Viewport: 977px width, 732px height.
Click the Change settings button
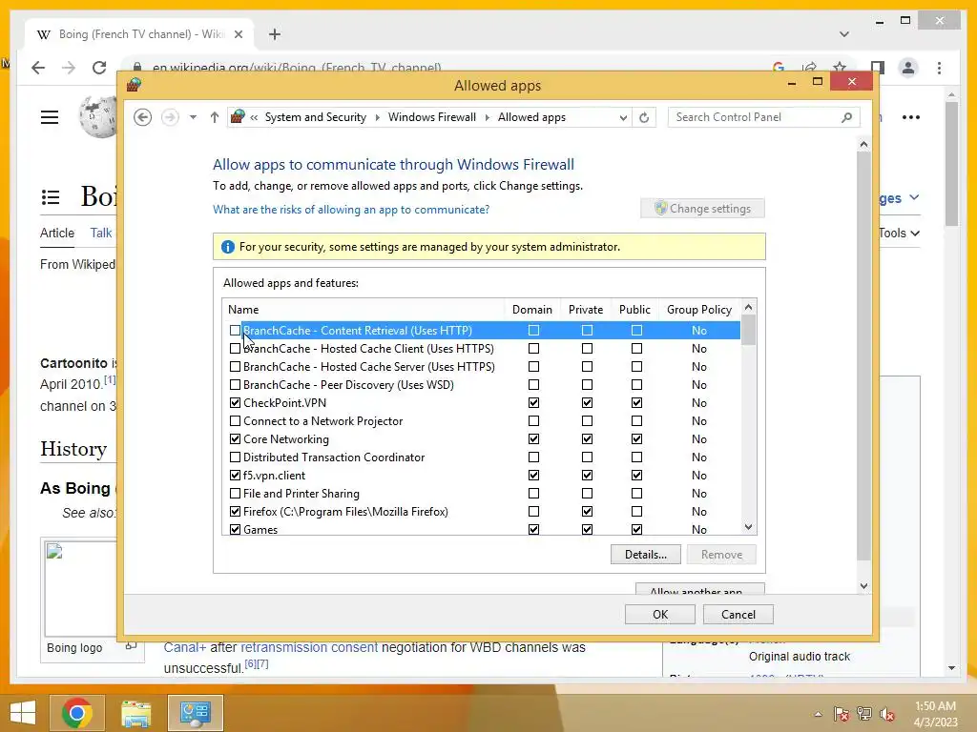(x=703, y=209)
